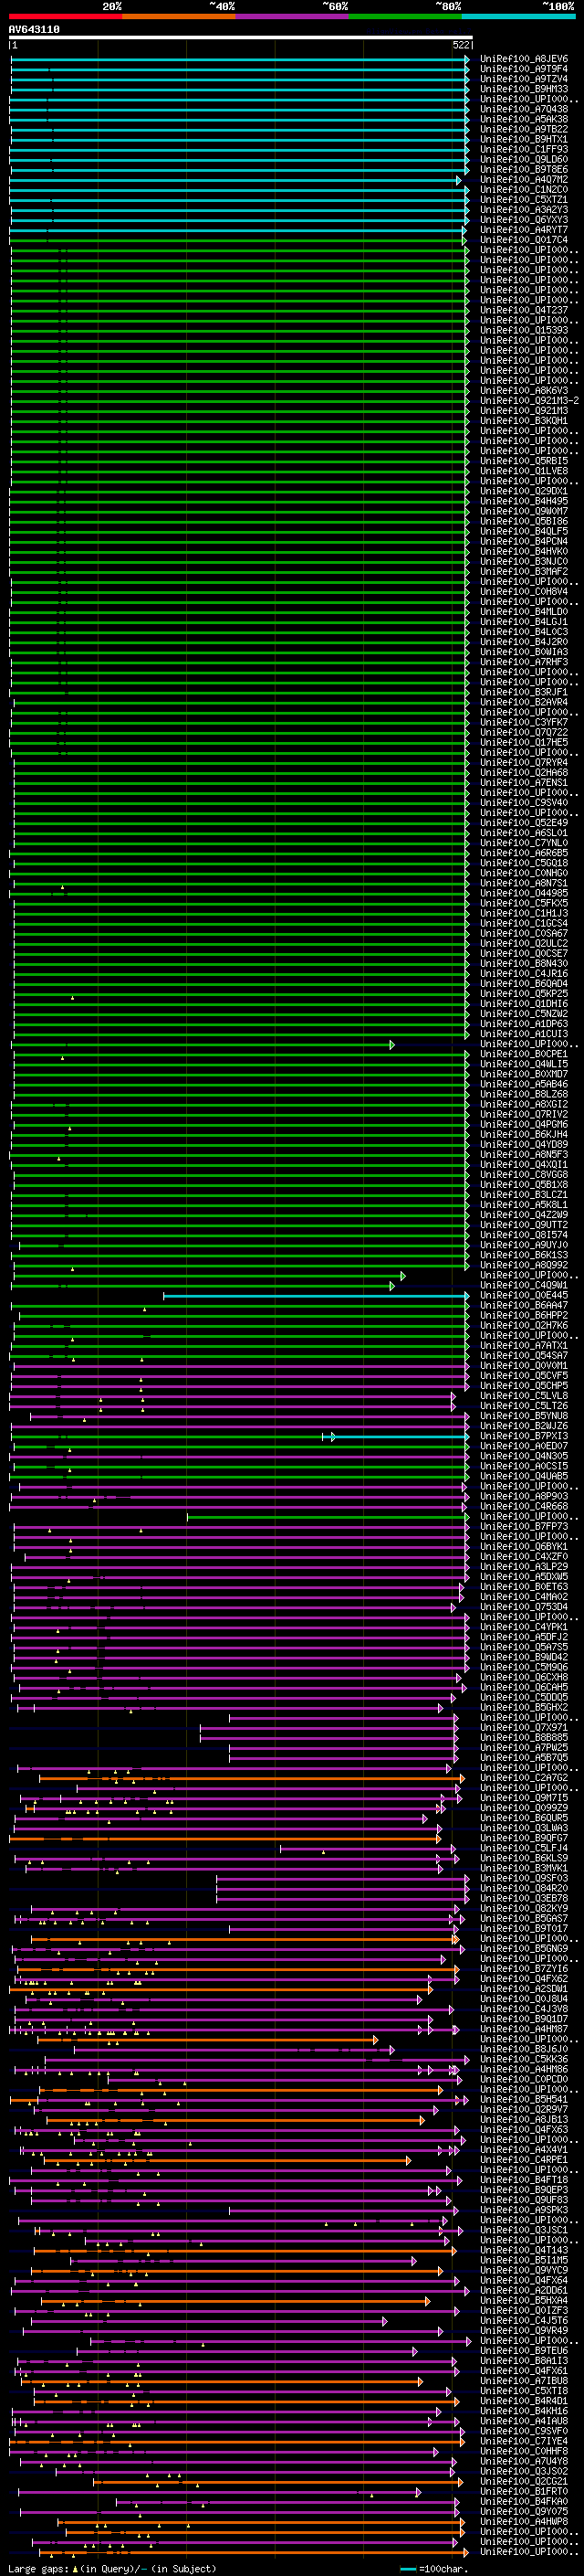Pick the UniRef100_Q017C4 hit label
The width and height of the screenshot is (584, 2576).
(x=524, y=240)
